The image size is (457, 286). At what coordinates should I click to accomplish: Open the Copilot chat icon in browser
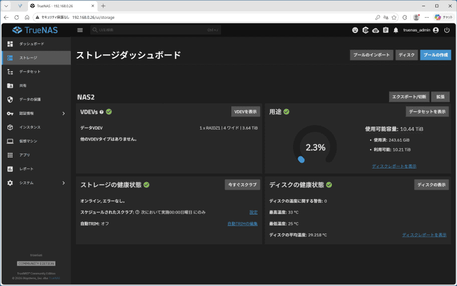pos(443,18)
